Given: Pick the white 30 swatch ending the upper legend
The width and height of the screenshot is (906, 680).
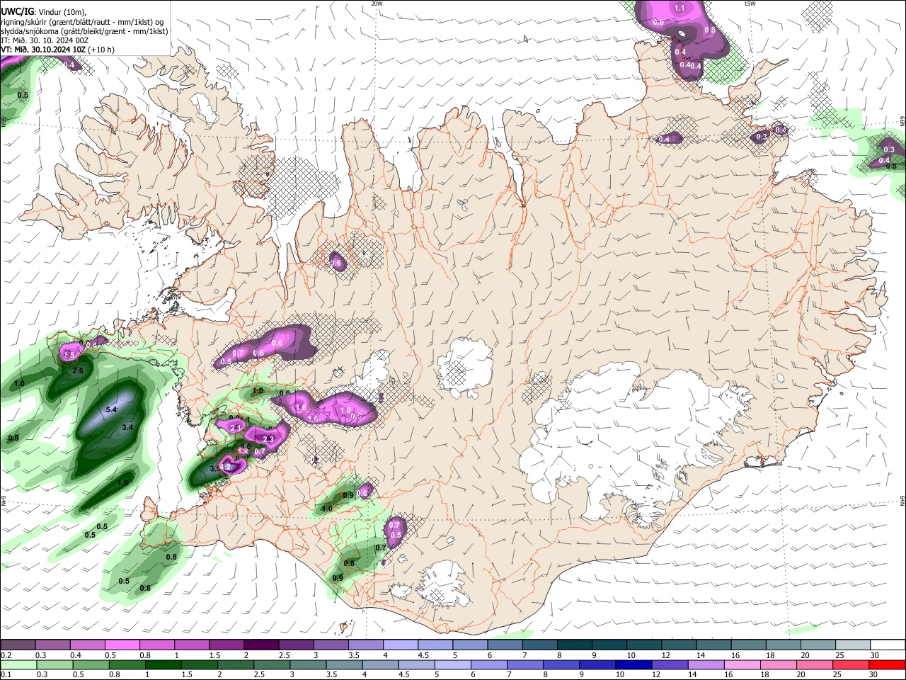Looking at the screenshot, I should click(888, 645).
